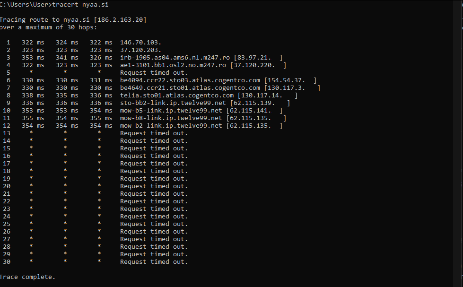Click hop 13 'Request timed out.' line
Screen dimensions: 463x287
click(x=96, y=133)
